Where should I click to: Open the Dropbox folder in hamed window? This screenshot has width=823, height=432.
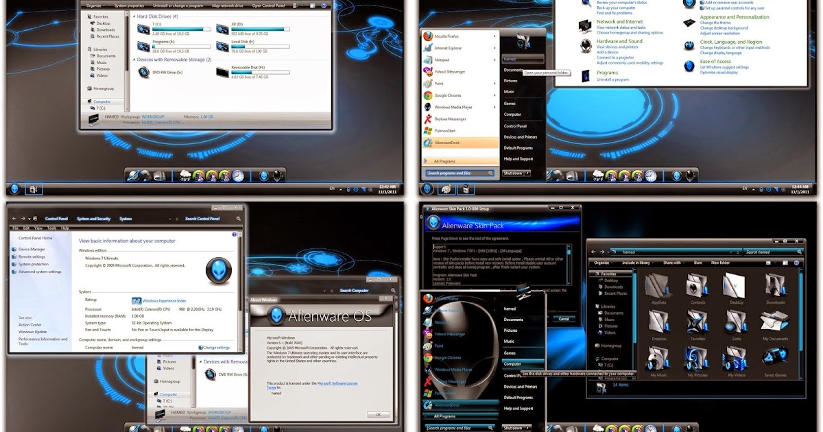point(658,322)
